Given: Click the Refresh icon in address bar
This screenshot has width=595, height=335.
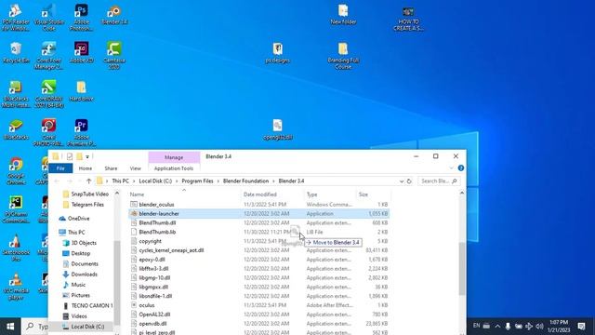Looking at the screenshot, I should click(x=409, y=181).
